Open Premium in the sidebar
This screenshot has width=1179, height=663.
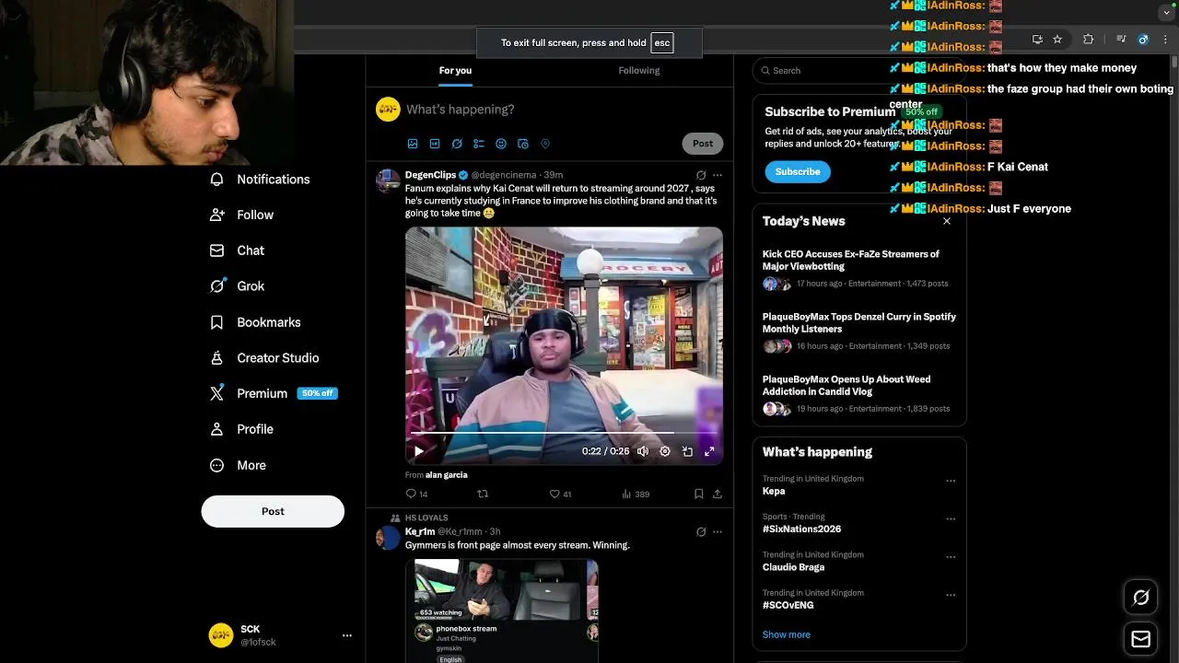pyautogui.click(x=274, y=393)
